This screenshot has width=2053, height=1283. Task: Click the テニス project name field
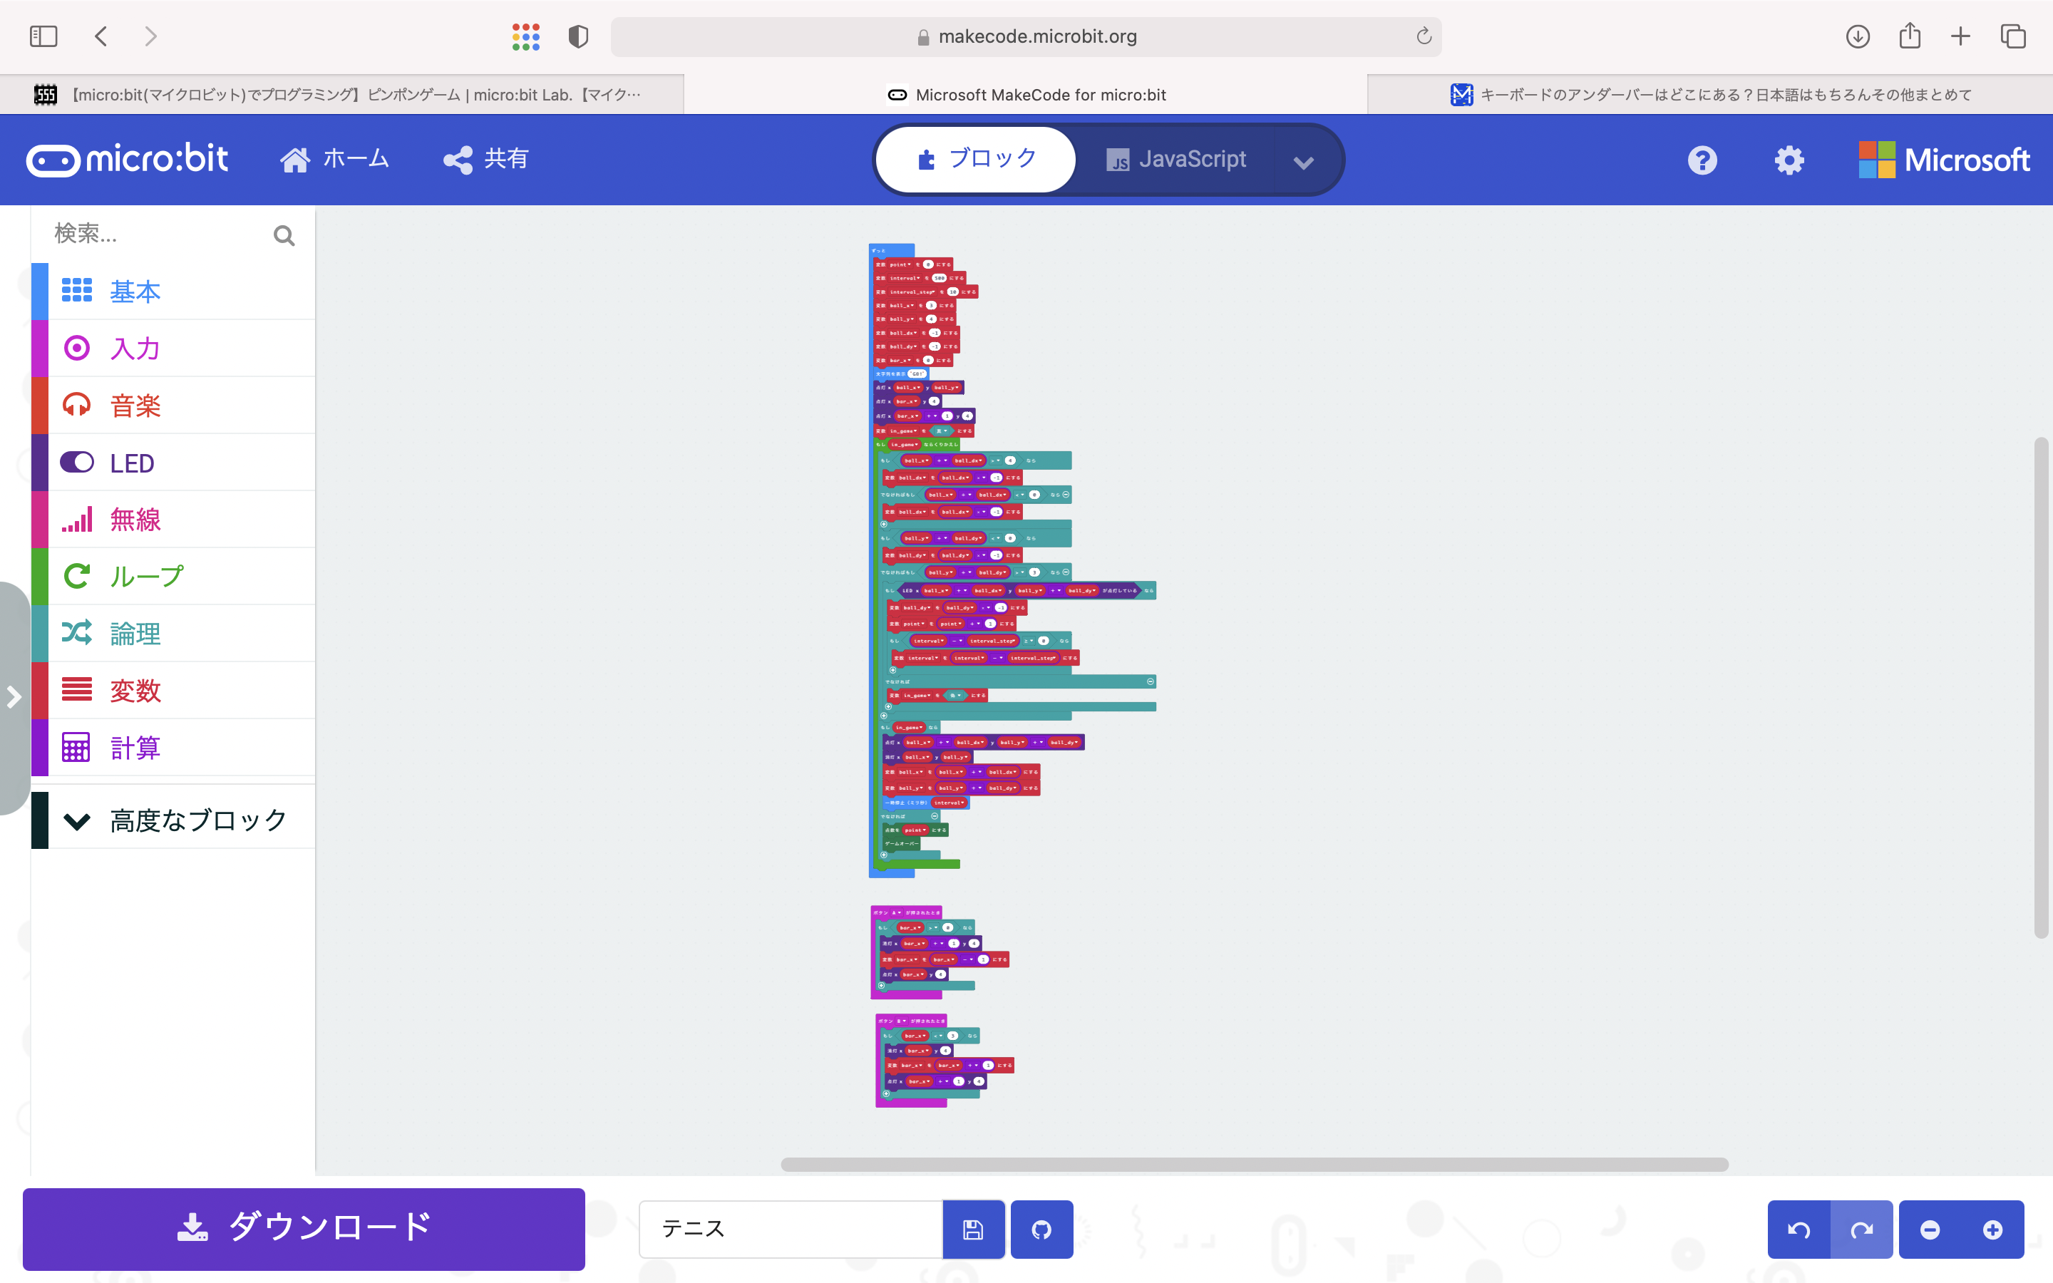[x=789, y=1229]
